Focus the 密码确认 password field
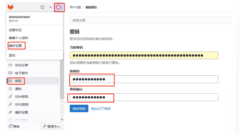The height and width of the screenshot is (133, 239). (144, 97)
